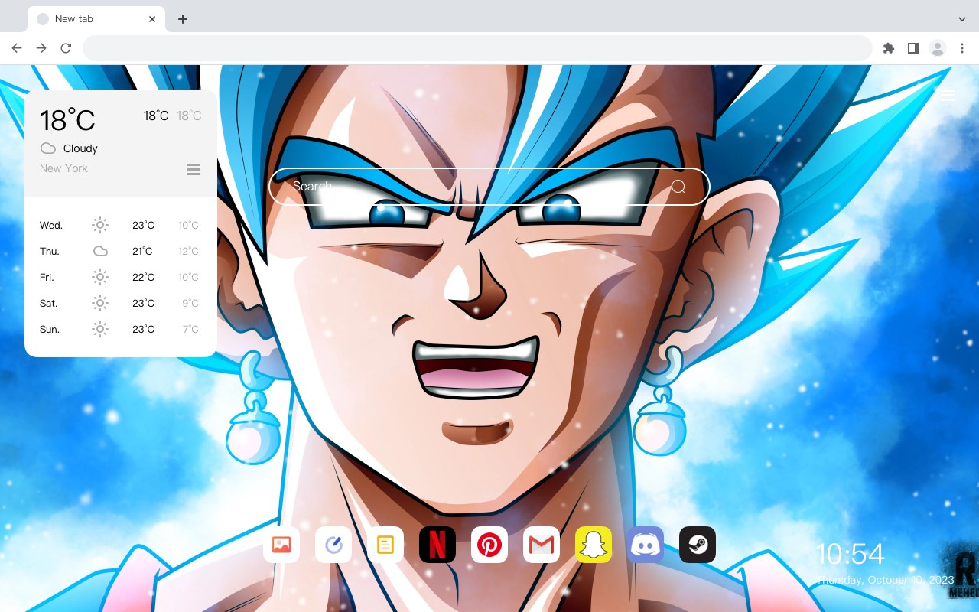
Task: Open the weather widget list menu
Action: [194, 169]
